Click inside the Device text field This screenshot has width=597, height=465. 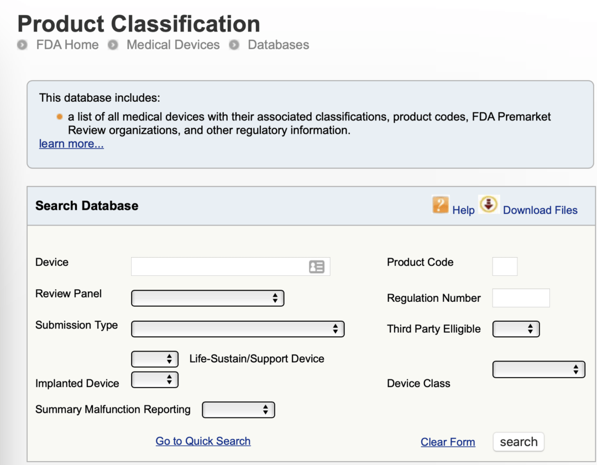221,266
